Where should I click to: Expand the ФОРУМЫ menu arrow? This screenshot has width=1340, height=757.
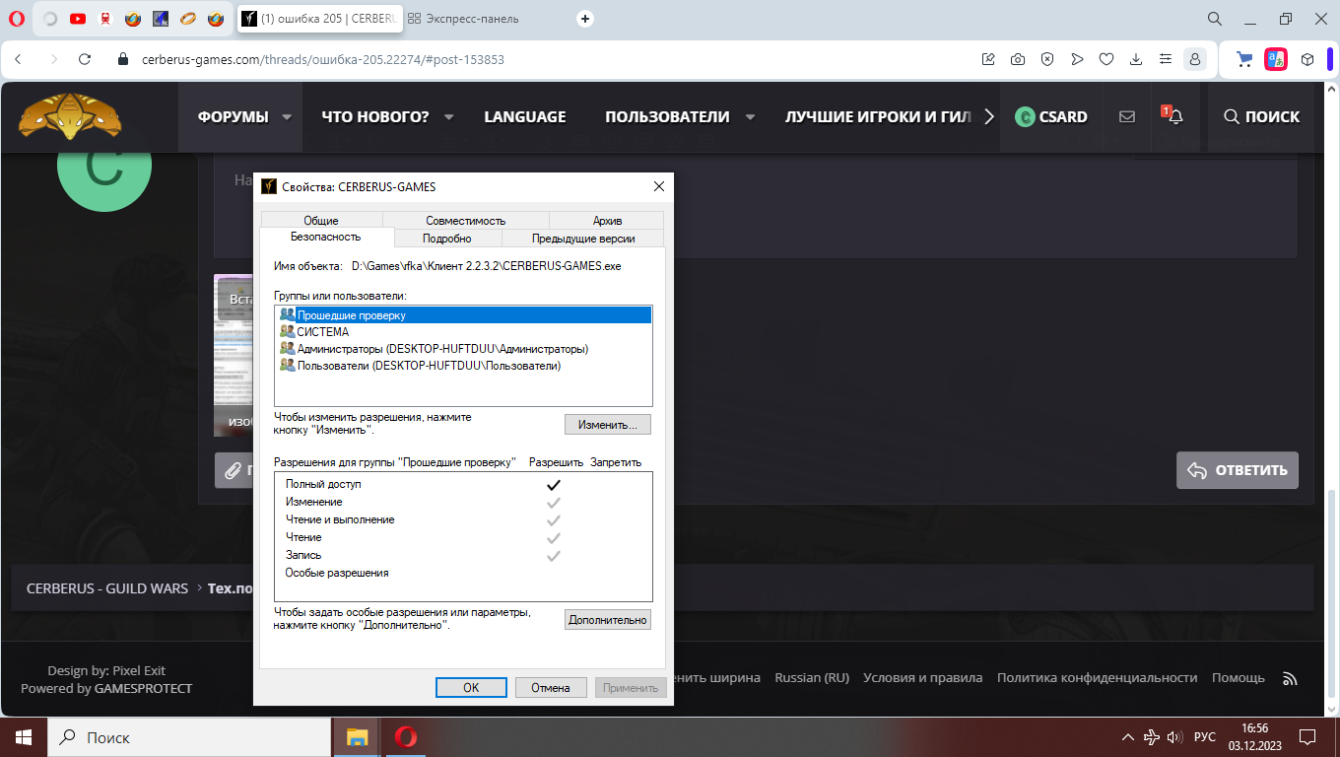pos(287,116)
